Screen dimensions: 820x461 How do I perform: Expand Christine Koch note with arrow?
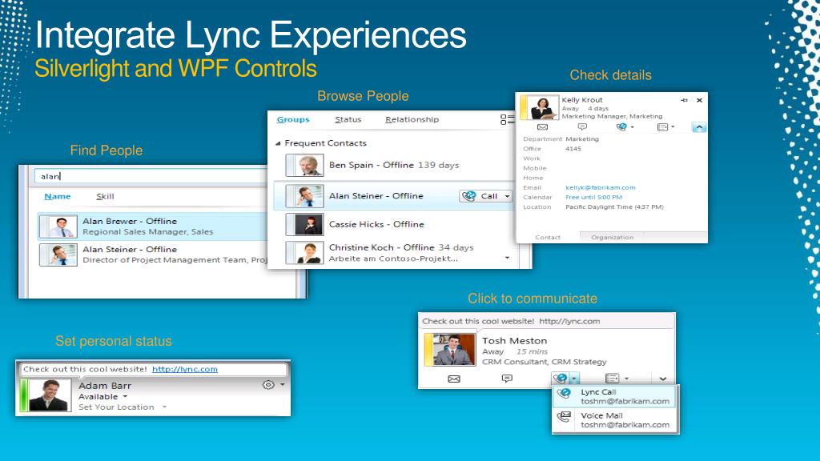tap(507, 259)
